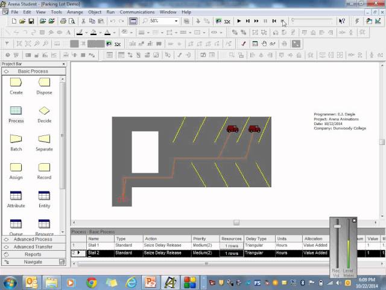Click the Project Bar scroll down arrow
This screenshot has width=386, height=290.
click(63, 232)
